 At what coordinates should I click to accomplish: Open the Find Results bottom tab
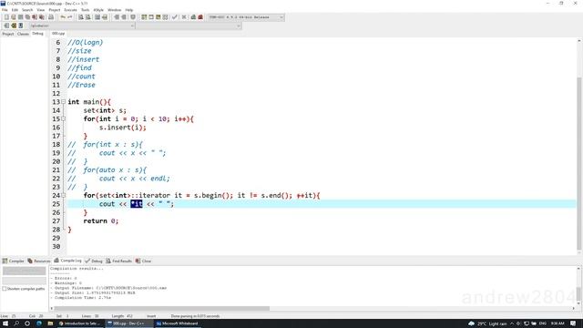coord(119,261)
